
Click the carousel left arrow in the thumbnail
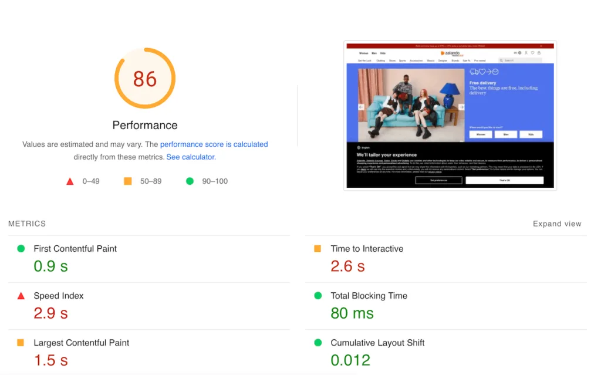tap(359, 107)
